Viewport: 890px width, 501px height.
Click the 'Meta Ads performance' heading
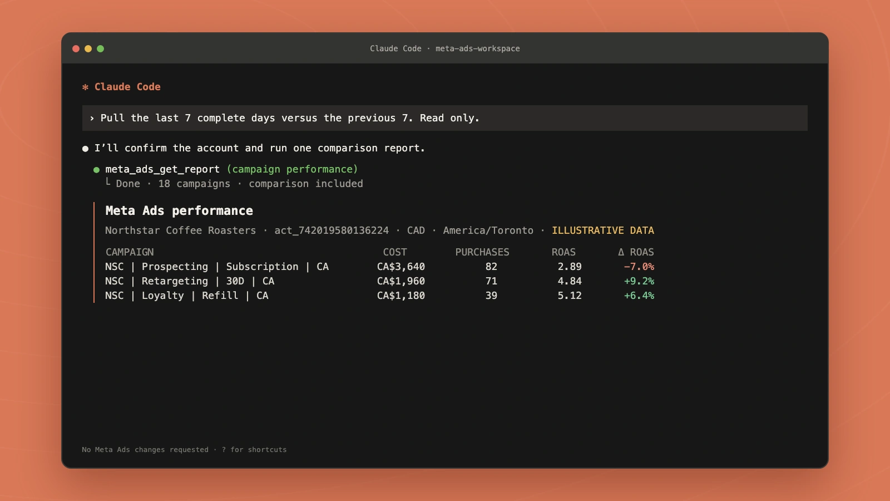(x=179, y=210)
